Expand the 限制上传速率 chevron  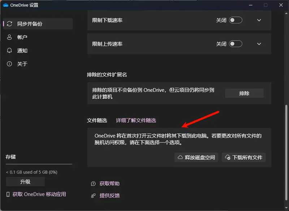259,44
